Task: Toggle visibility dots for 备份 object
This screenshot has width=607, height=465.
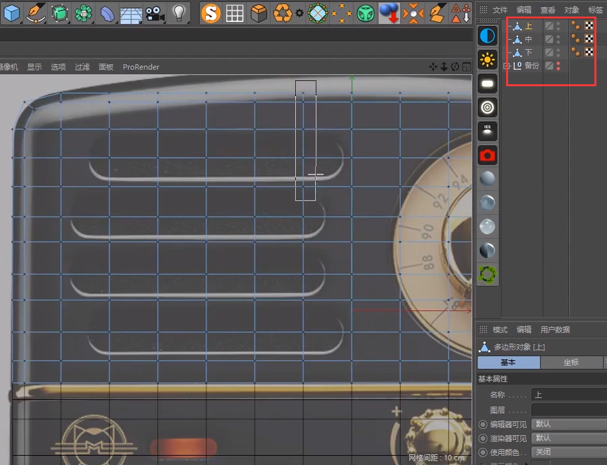Action: [x=559, y=66]
